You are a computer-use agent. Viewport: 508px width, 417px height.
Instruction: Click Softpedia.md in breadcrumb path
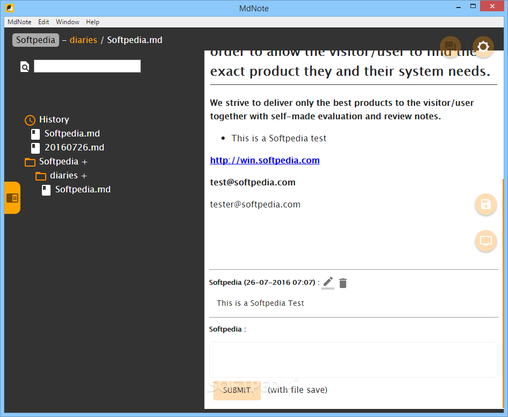[134, 40]
